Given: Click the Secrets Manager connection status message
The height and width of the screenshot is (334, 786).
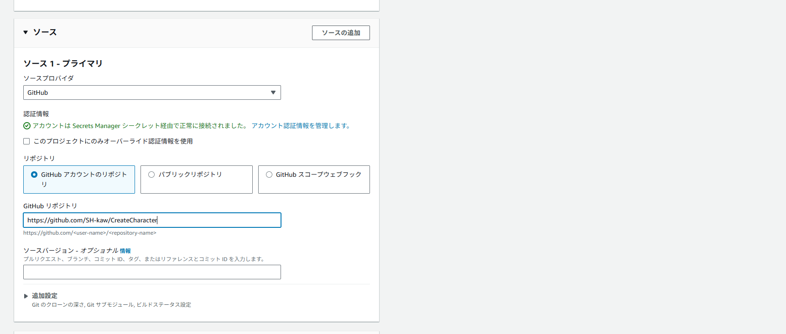Looking at the screenshot, I should [x=140, y=126].
